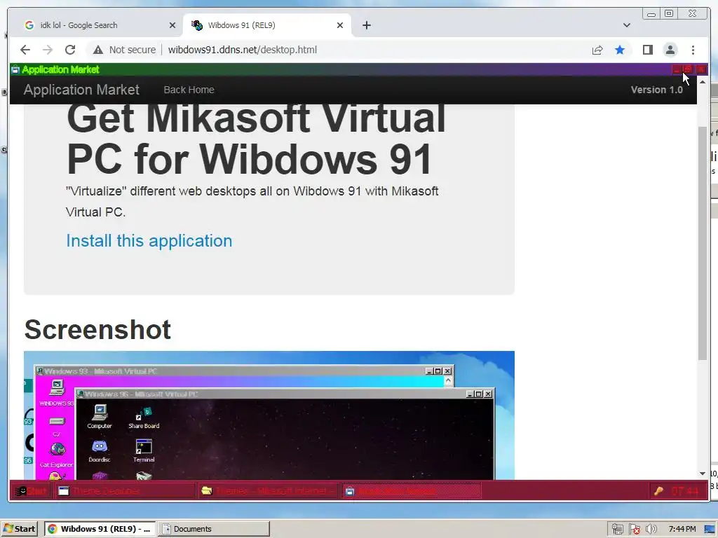Image resolution: width=718 pixels, height=538 pixels.
Task: Open a new browser tab
Action: (366, 25)
